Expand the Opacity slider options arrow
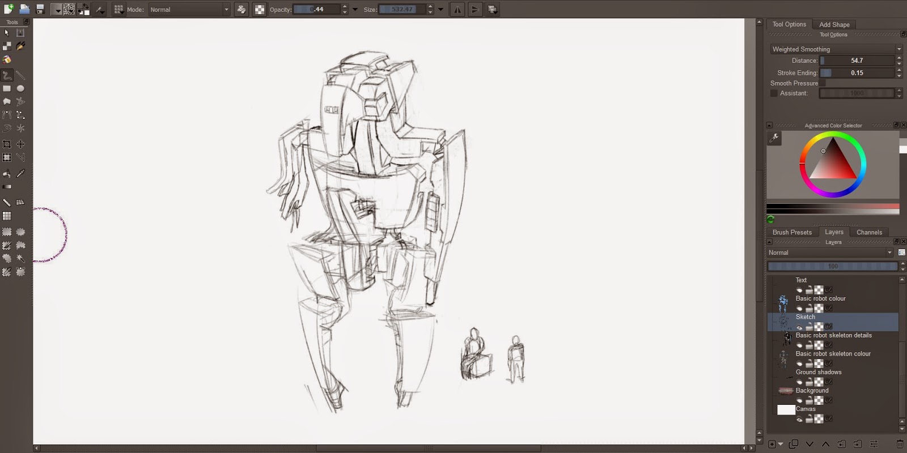 pyautogui.click(x=355, y=9)
